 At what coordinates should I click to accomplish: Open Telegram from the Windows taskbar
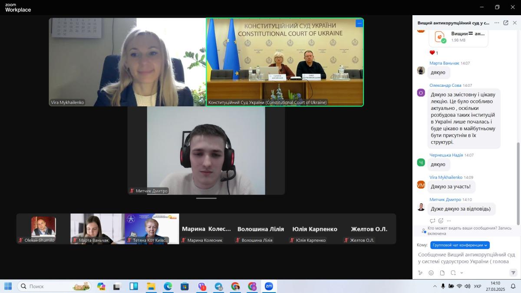(x=219, y=286)
